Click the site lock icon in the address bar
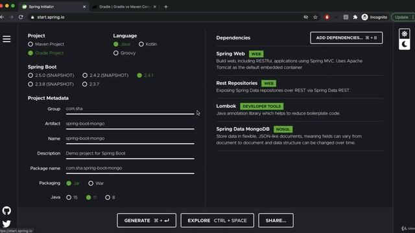This screenshot has height=233, width=415. (32, 17)
